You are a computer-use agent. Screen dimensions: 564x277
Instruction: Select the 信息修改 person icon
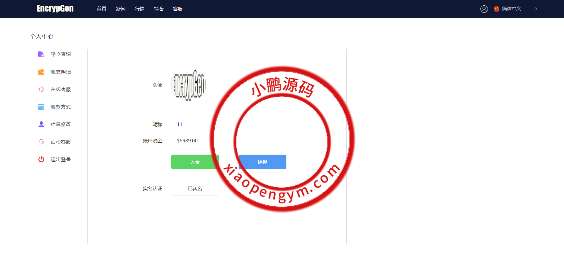pyautogui.click(x=41, y=124)
